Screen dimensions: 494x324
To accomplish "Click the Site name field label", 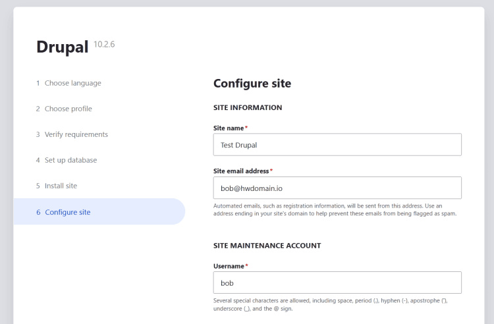I will [x=228, y=128].
